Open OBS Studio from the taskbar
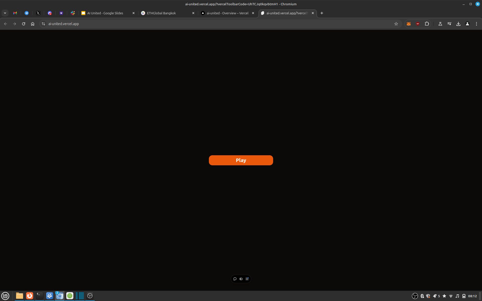This screenshot has width=482, height=301. 90,296
